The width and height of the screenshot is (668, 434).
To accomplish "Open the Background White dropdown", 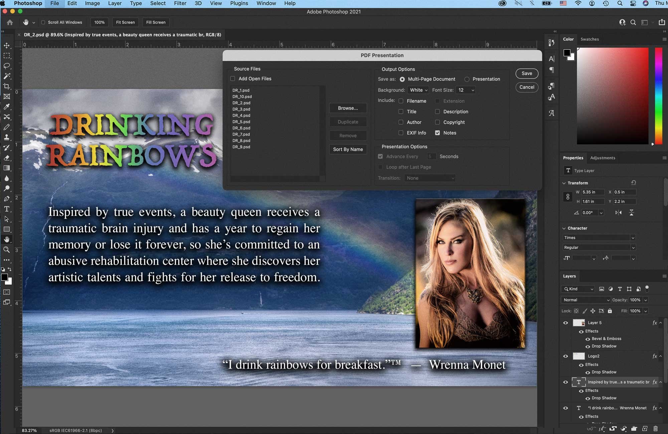I will click(x=419, y=90).
